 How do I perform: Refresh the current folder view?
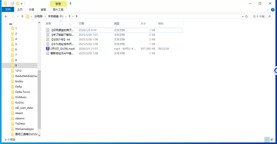(247, 16)
